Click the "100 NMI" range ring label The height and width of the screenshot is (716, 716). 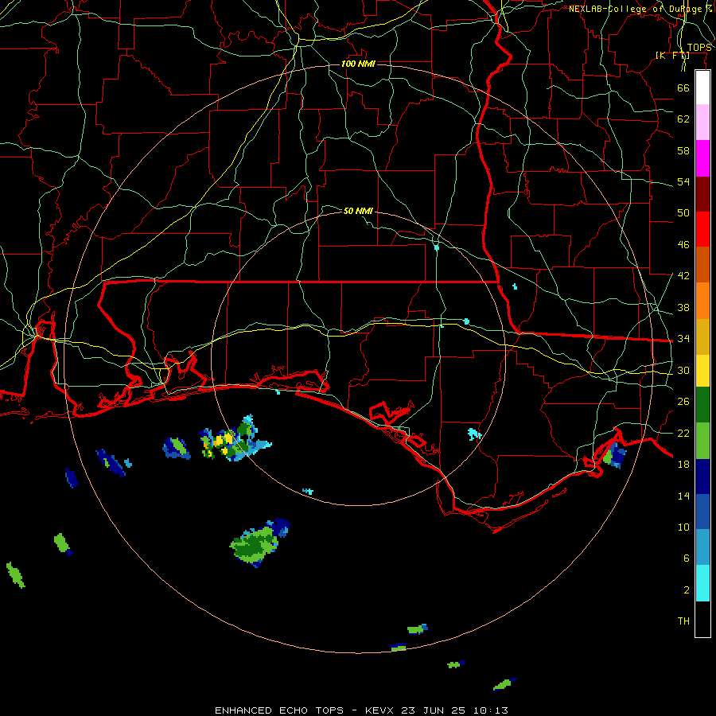click(x=358, y=64)
